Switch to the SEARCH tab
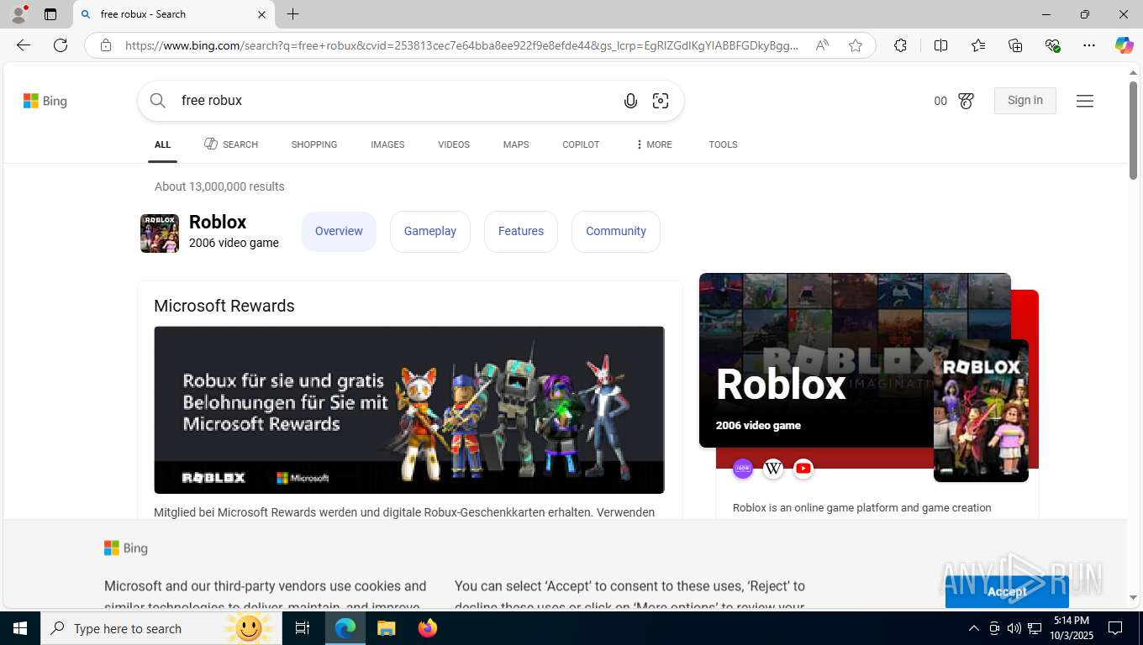The height and width of the screenshot is (645, 1143). [x=231, y=144]
